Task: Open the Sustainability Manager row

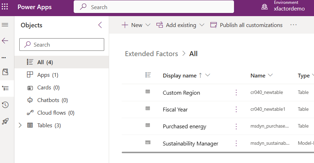Action: (x=191, y=143)
